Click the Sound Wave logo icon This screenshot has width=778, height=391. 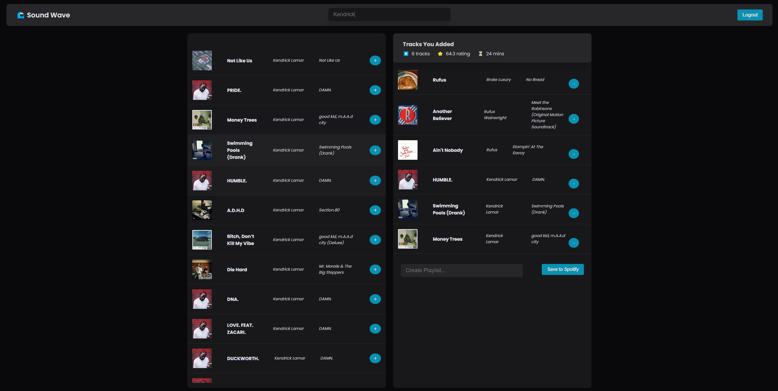(x=21, y=15)
